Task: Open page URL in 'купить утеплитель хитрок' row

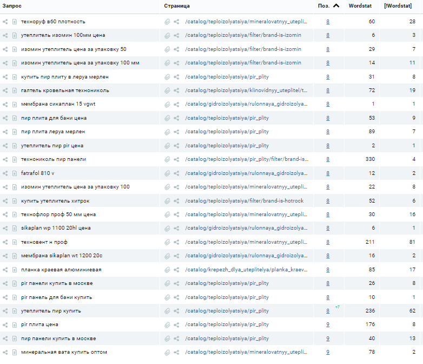Action: [x=244, y=201]
